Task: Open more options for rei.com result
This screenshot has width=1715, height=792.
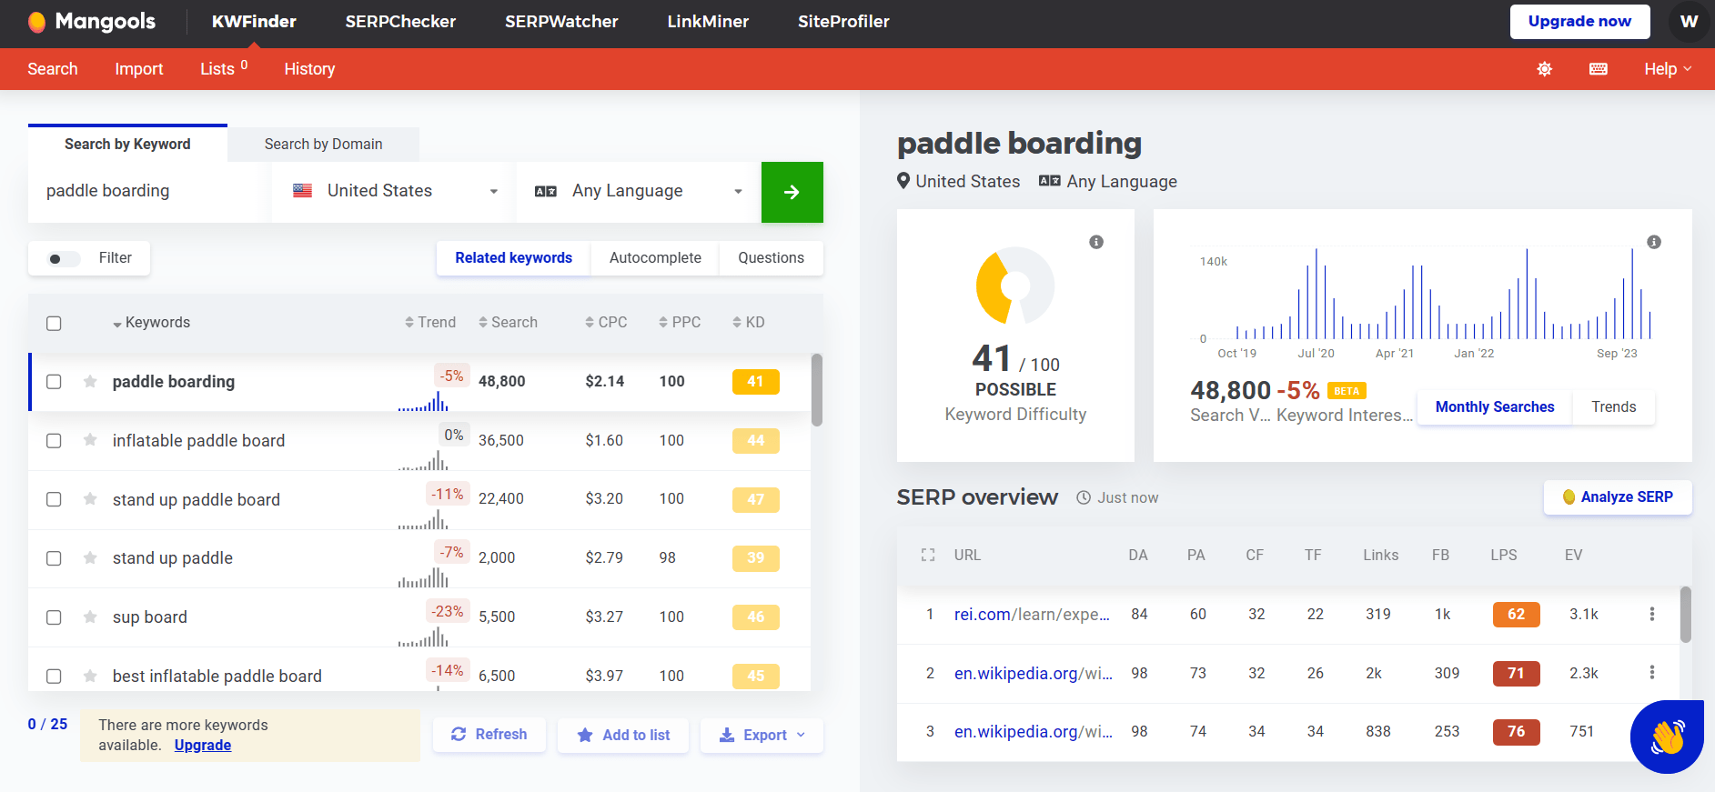Action: coord(1652,614)
